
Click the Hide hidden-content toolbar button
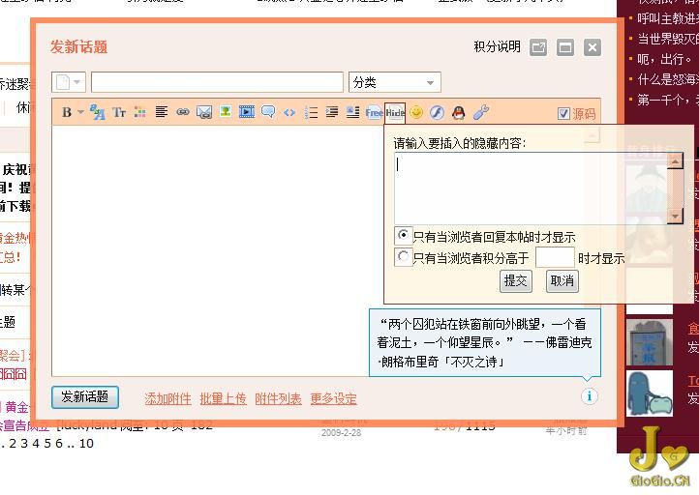[x=395, y=113]
